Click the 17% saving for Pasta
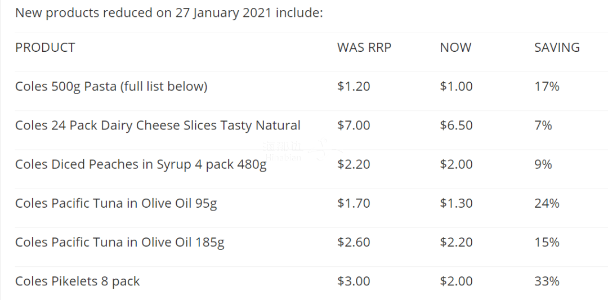The image size is (608, 300). (x=547, y=87)
